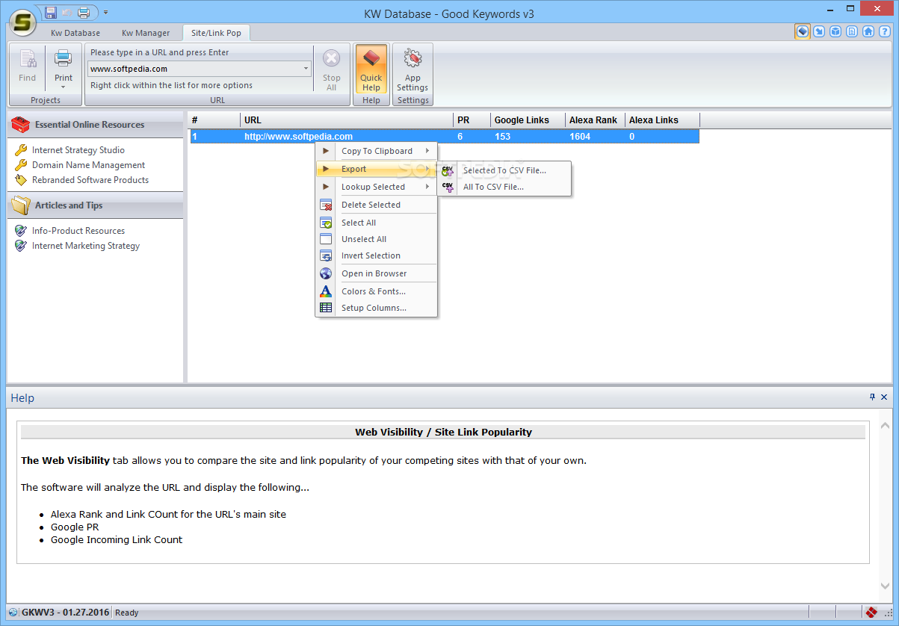Viewport: 899px width, 626px height.
Task: Select the Site/Link Pop tab
Action: 216,33
